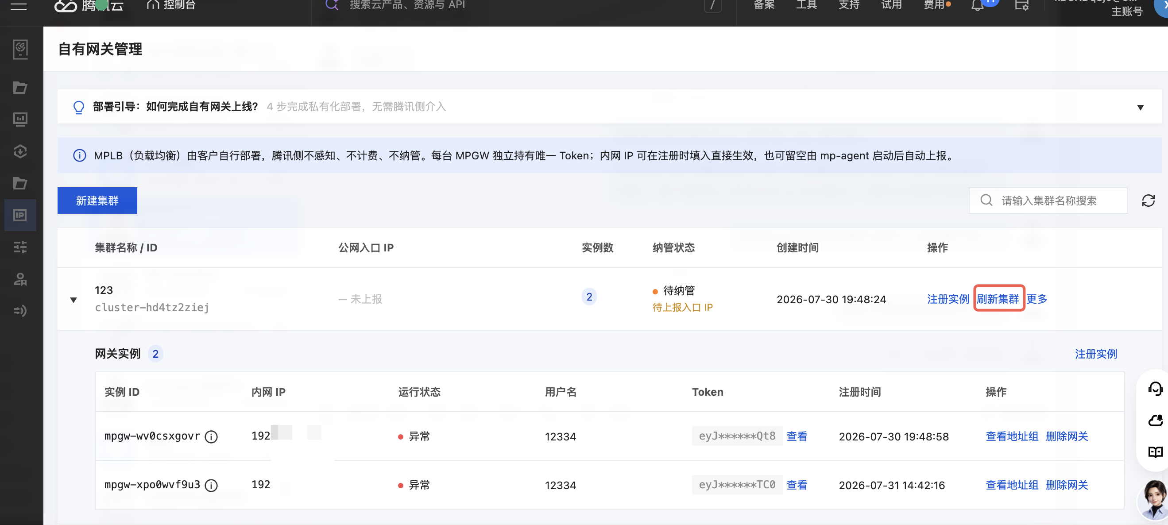Click 删除网关 for mpgw-wv0csxgovr
The height and width of the screenshot is (525, 1168).
(1067, 436)
